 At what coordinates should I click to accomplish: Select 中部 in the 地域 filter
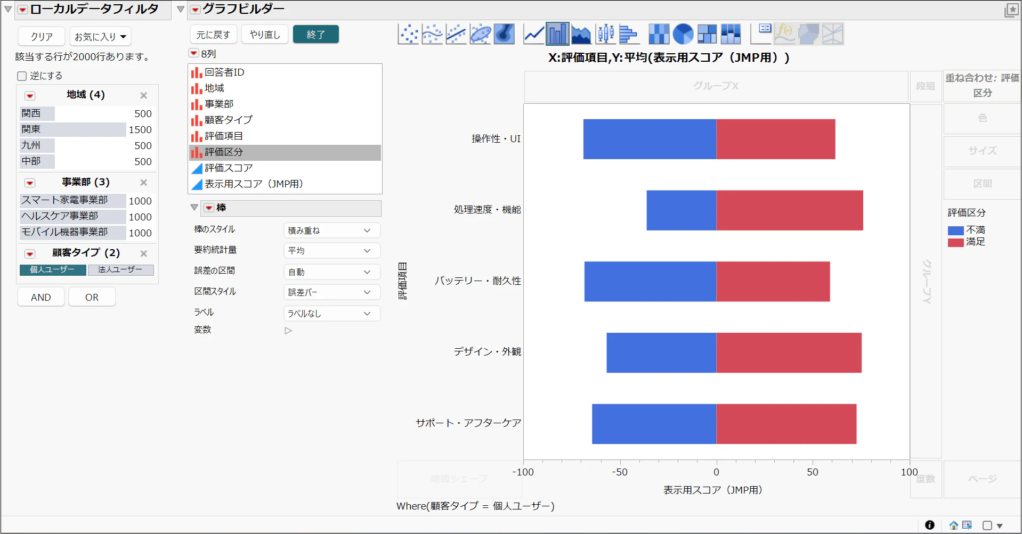coord(87,161)
